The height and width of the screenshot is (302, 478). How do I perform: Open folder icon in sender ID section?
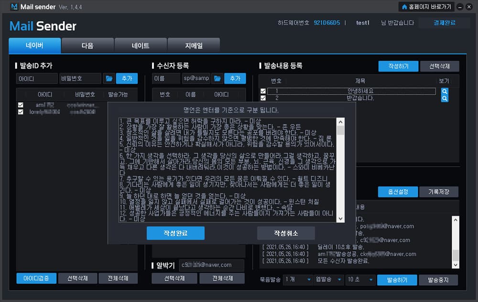point(109,79)
